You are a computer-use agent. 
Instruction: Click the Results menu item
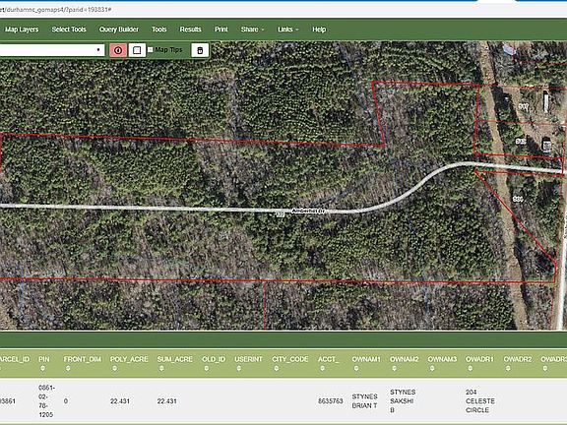190,30
